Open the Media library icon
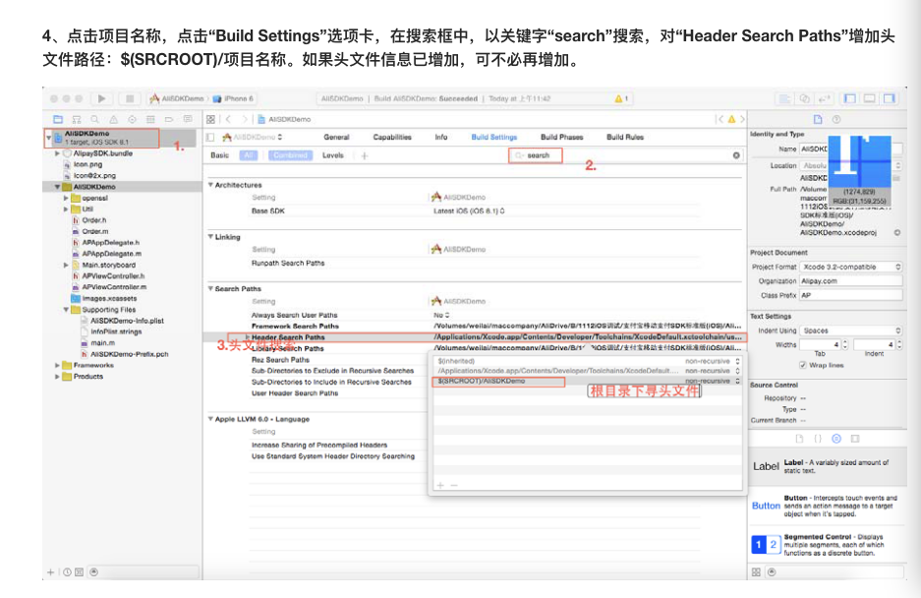The height and width of the screenshot is (598, 921). click(x=855, y=439)
